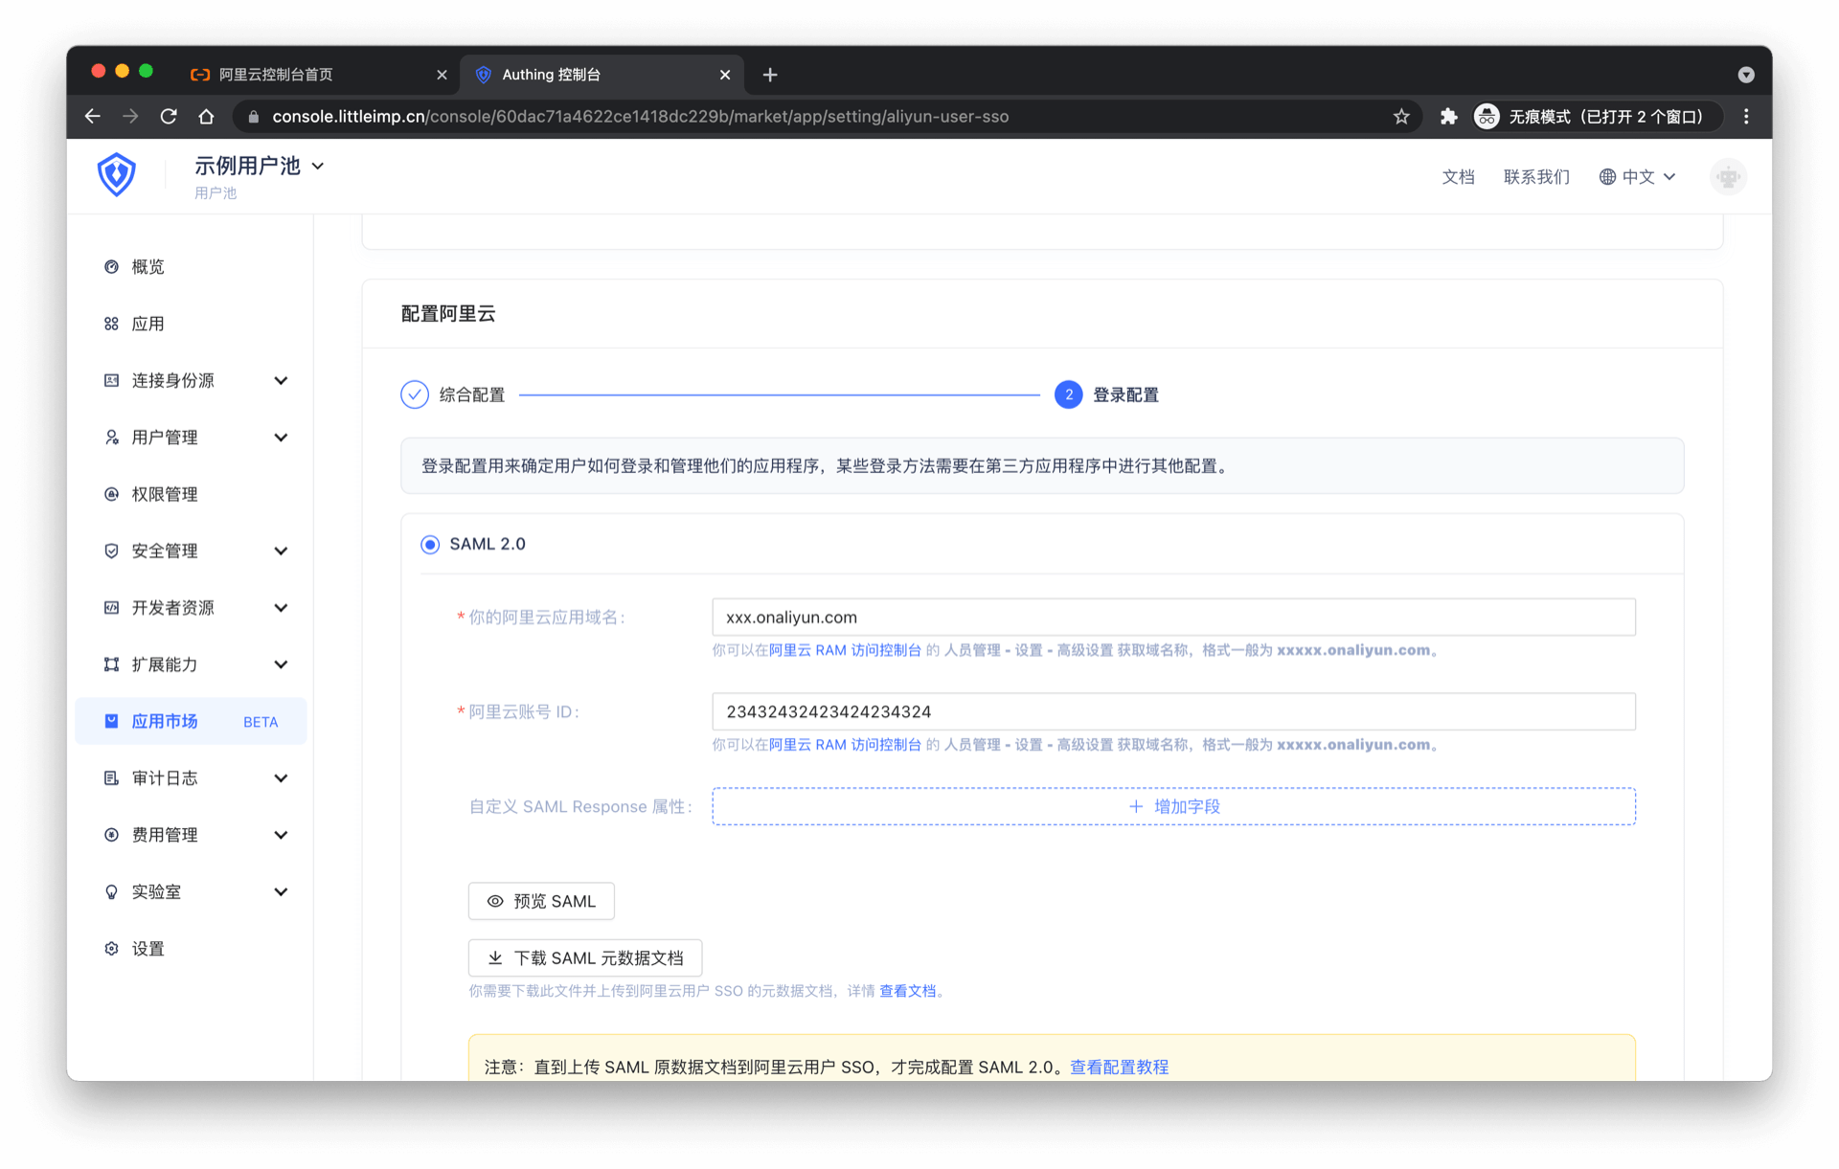
Task: Open browser extensions puzzle icon
Action: tap(1448, 117)
